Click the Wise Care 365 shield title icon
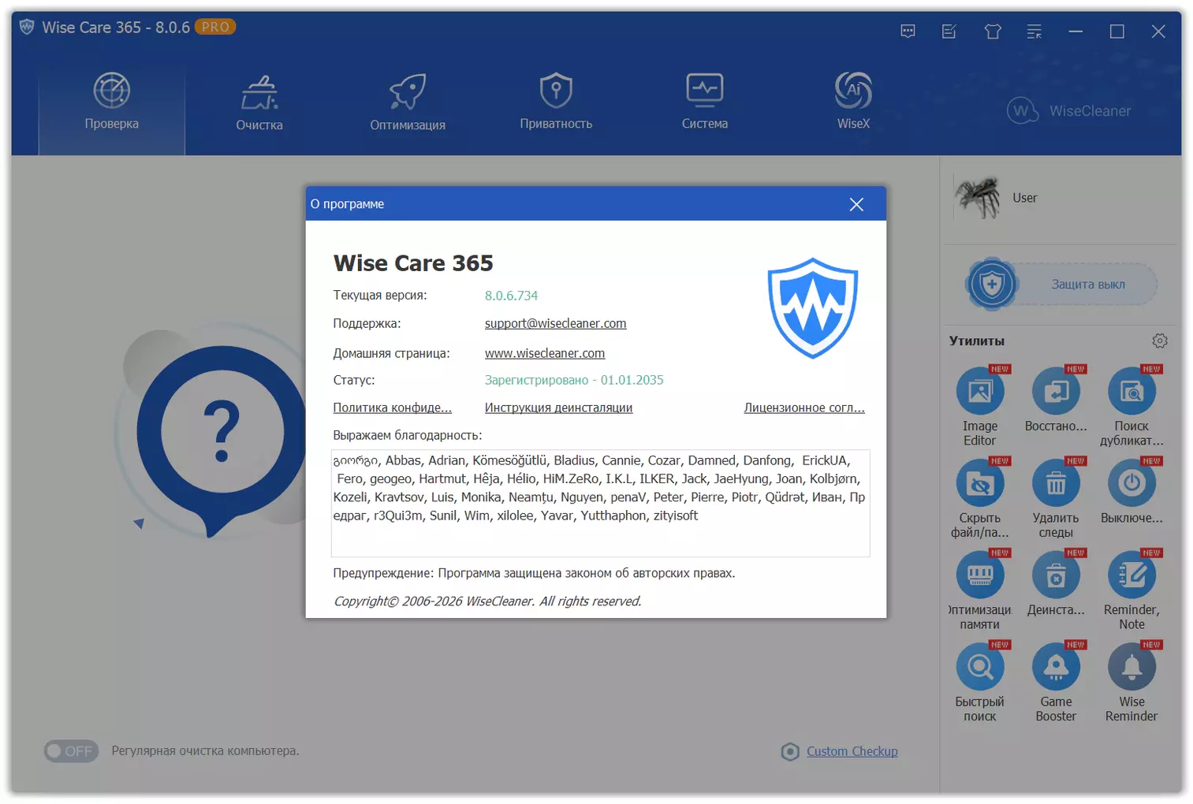1193x804 pixels. pos(27,27)
